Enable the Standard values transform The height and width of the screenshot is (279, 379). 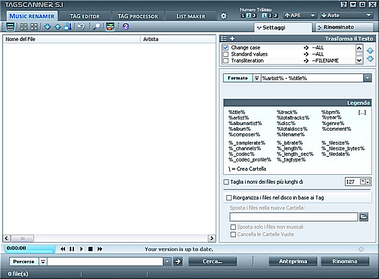pyautogui.click(x=226, y=54)
